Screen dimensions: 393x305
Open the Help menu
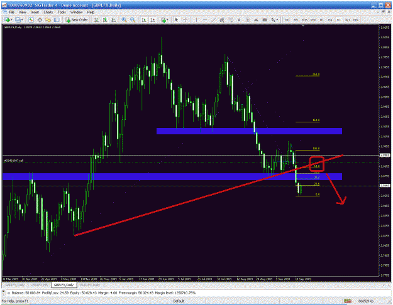[x=91, y=13]
